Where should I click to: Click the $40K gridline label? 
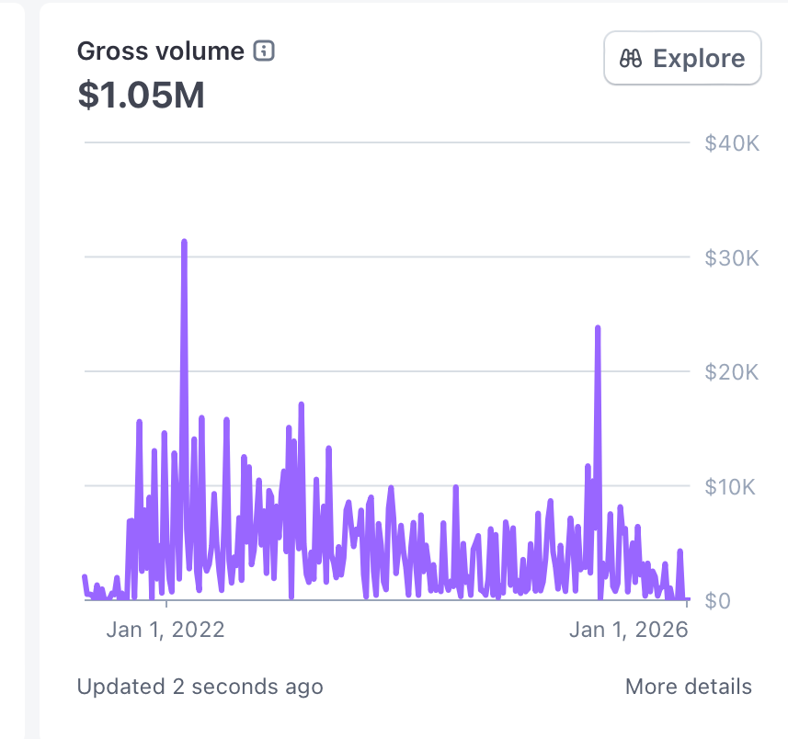(732, 142)
